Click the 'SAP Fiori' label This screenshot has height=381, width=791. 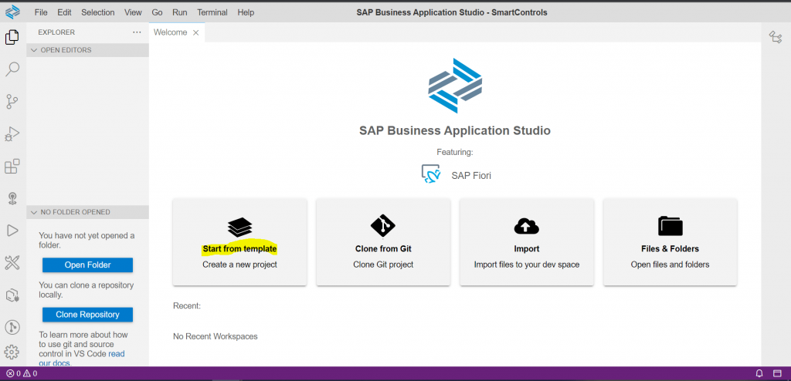click(471, 175)
